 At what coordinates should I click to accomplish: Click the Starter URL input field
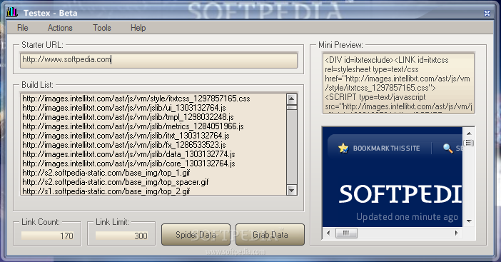[158, 60]
